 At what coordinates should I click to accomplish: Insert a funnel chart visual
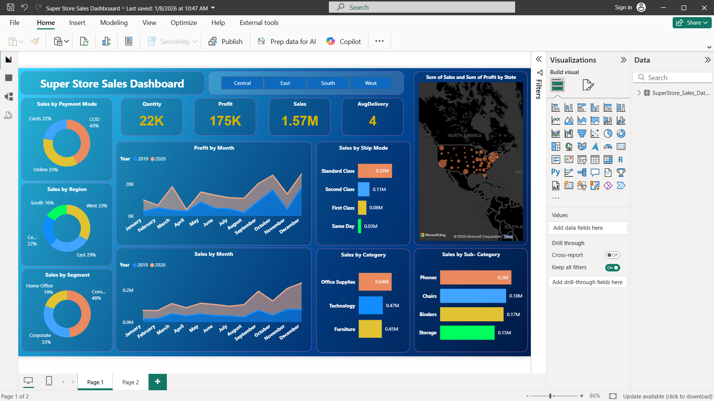coord(581,134)
